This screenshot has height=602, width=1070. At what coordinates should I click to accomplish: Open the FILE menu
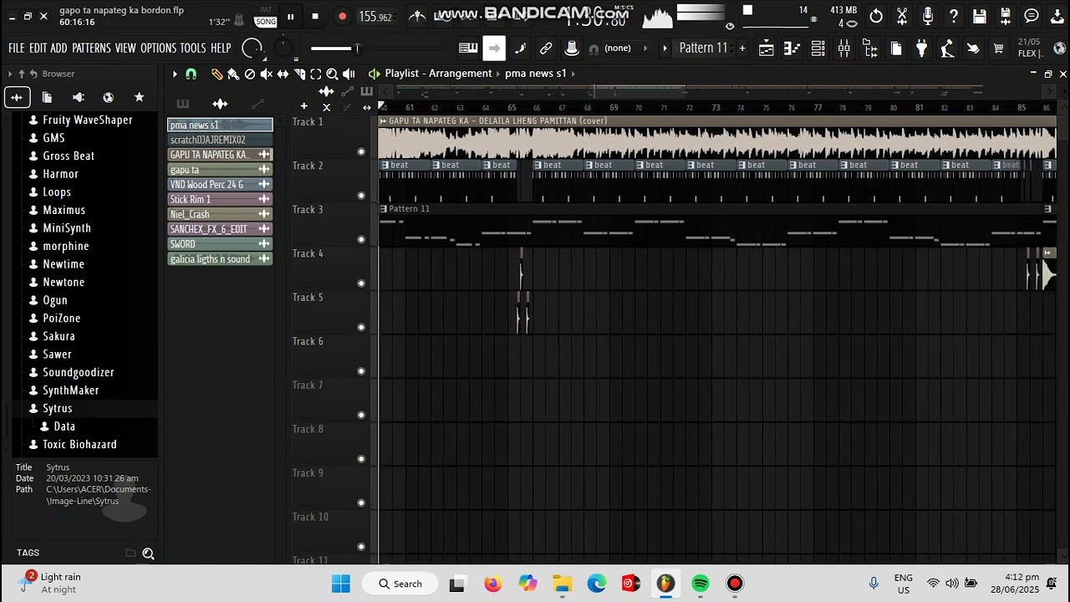coord(17,48)
